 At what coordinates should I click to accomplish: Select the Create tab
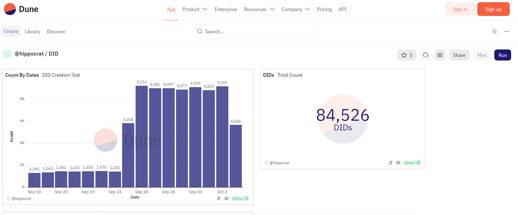(11, 32)
